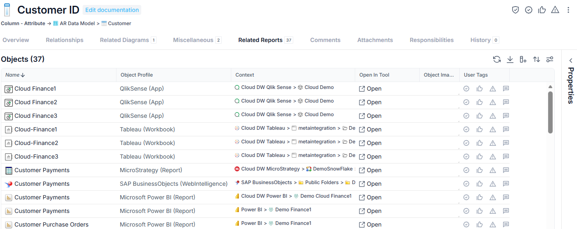Open the add column icon

click(x=523, y=59)
